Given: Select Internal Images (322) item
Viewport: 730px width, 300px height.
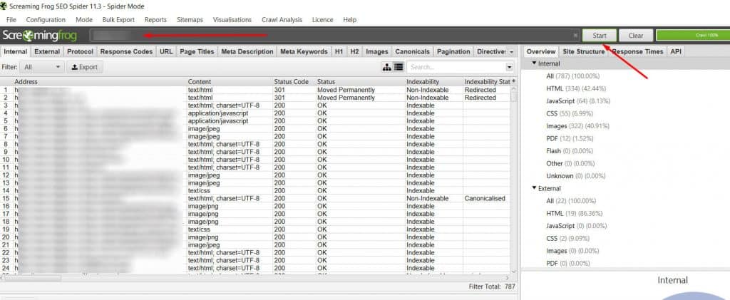Looking at the screenshot, I should (x=577, y=126).
